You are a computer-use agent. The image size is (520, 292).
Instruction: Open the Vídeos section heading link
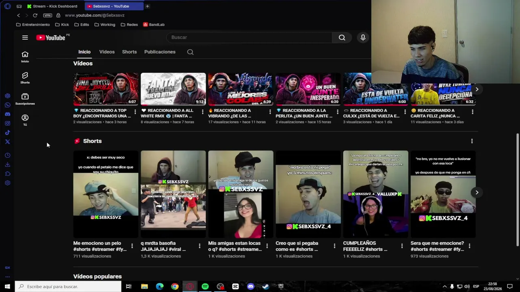tap(83, 64)
